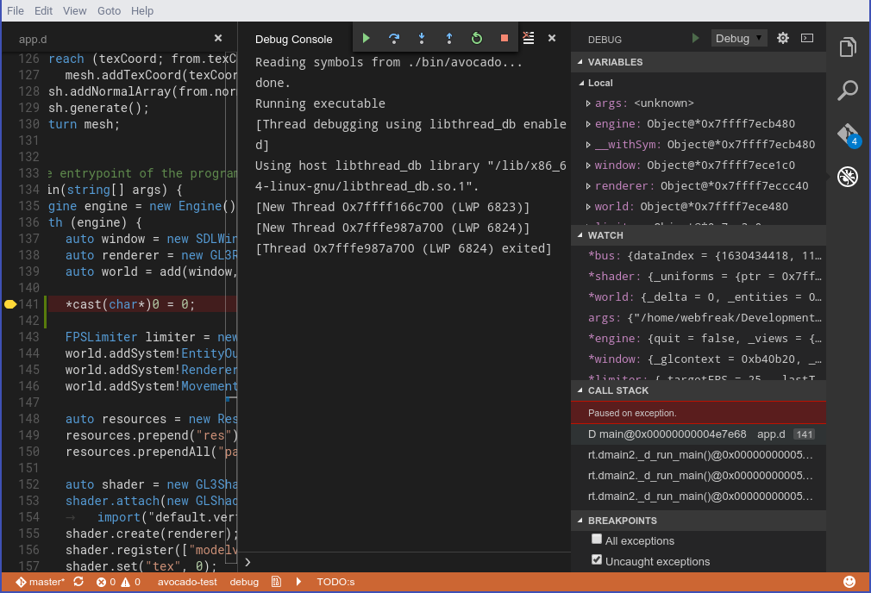
Task: Open debug configuration gear settings
Action: 783,38
